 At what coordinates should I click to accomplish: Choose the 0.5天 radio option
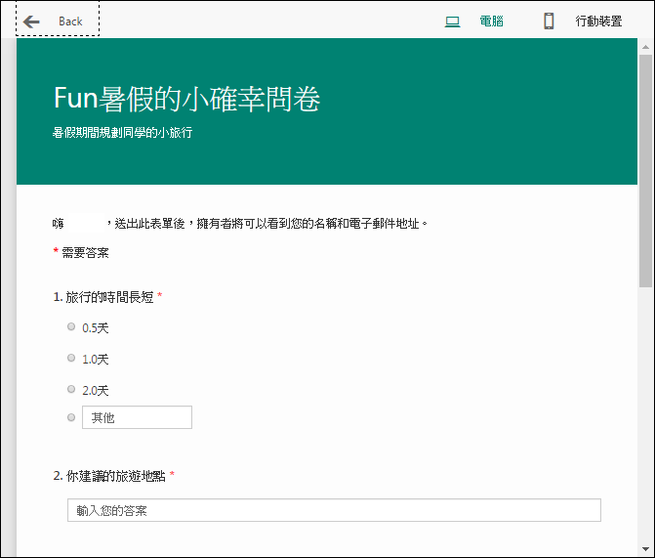pos(71,326)
